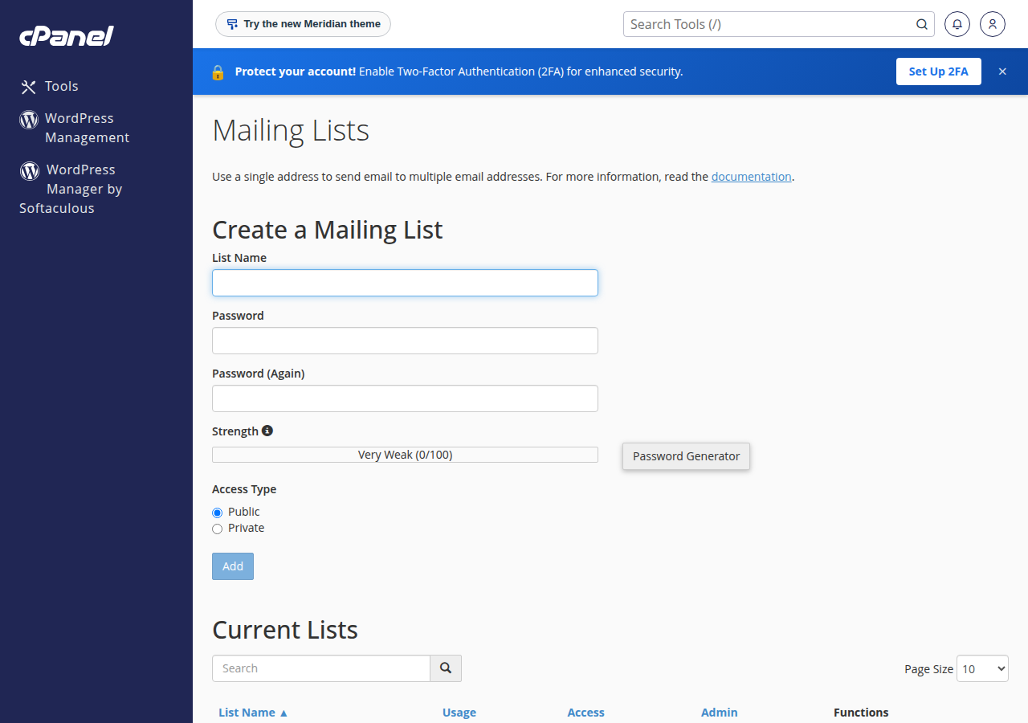Click the cPanel logo

pos(67,36)
